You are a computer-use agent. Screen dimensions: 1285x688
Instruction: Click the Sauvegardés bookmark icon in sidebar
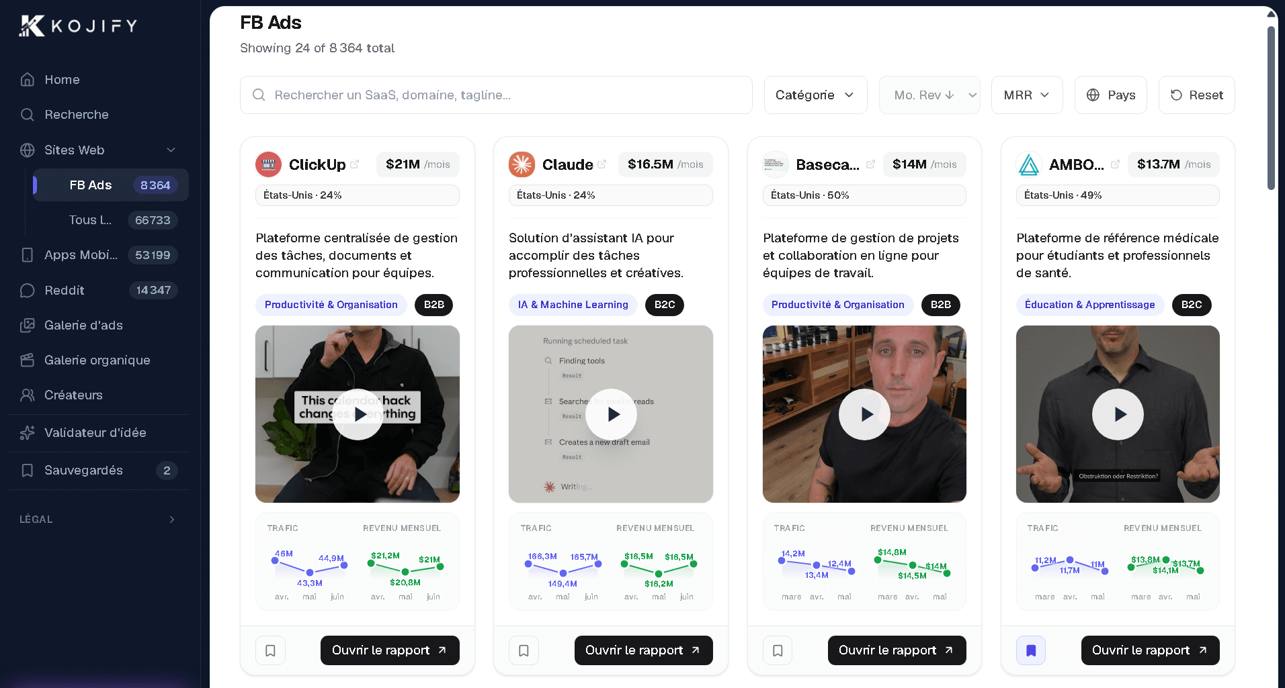pyautogui.click(x=28, y=471)
